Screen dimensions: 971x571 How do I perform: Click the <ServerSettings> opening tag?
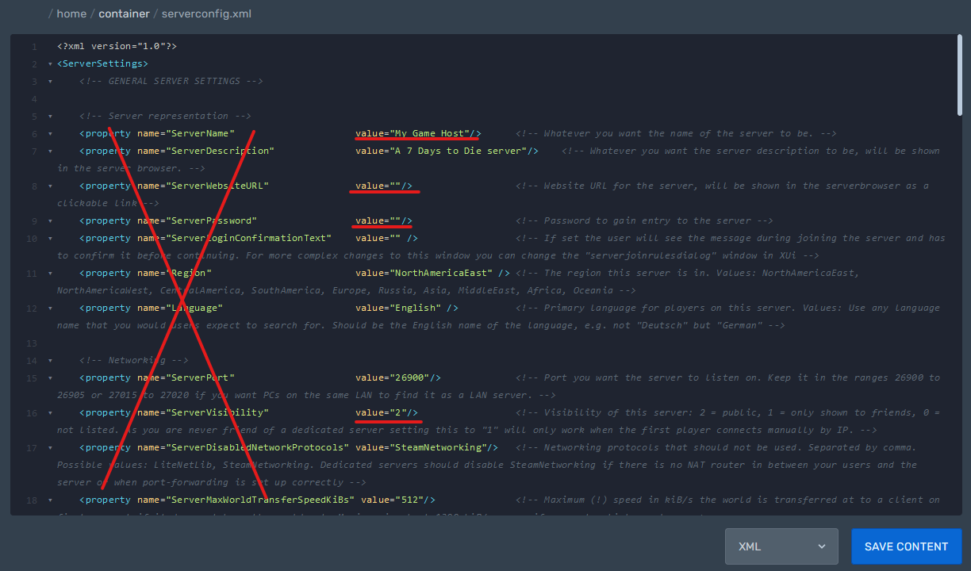(102, 63)
